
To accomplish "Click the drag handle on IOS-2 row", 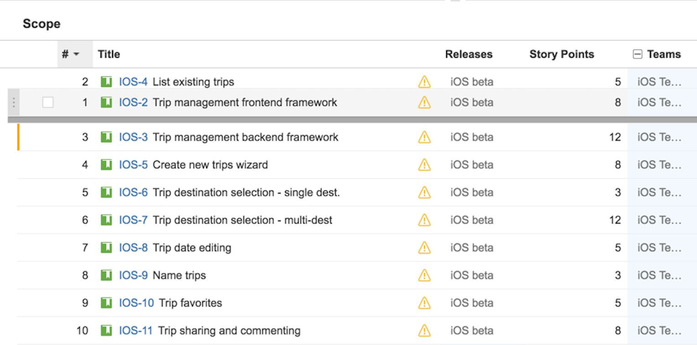I will pos(14,103).
